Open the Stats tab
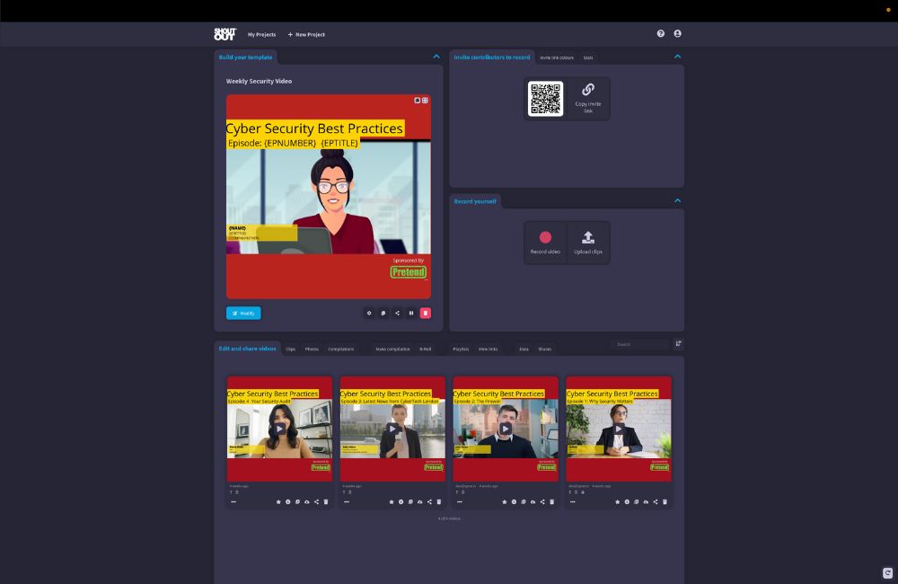This screenshot has width=898, height=584. 588,57
